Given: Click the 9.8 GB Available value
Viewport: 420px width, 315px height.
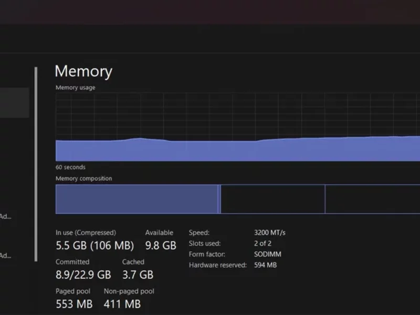Looking at the screenshot, I should click(160, 246).
